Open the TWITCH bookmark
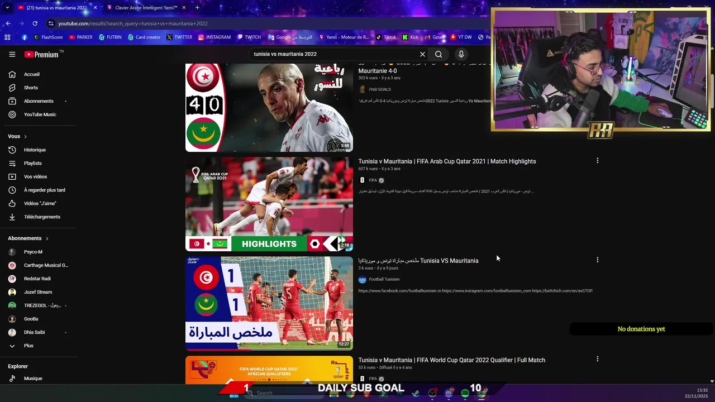Screen dimensions: 715x402 point(249,37)
